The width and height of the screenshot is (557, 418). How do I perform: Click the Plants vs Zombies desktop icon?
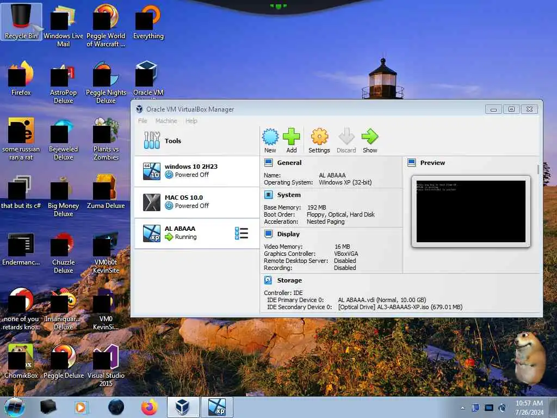click(106, 139)
